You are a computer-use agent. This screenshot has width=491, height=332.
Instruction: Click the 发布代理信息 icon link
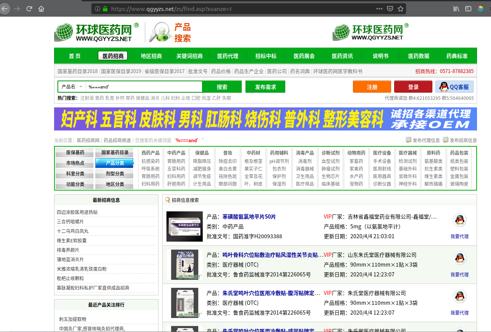423,140
